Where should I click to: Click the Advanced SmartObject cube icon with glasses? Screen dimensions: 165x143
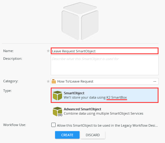[x=57, y=112]
